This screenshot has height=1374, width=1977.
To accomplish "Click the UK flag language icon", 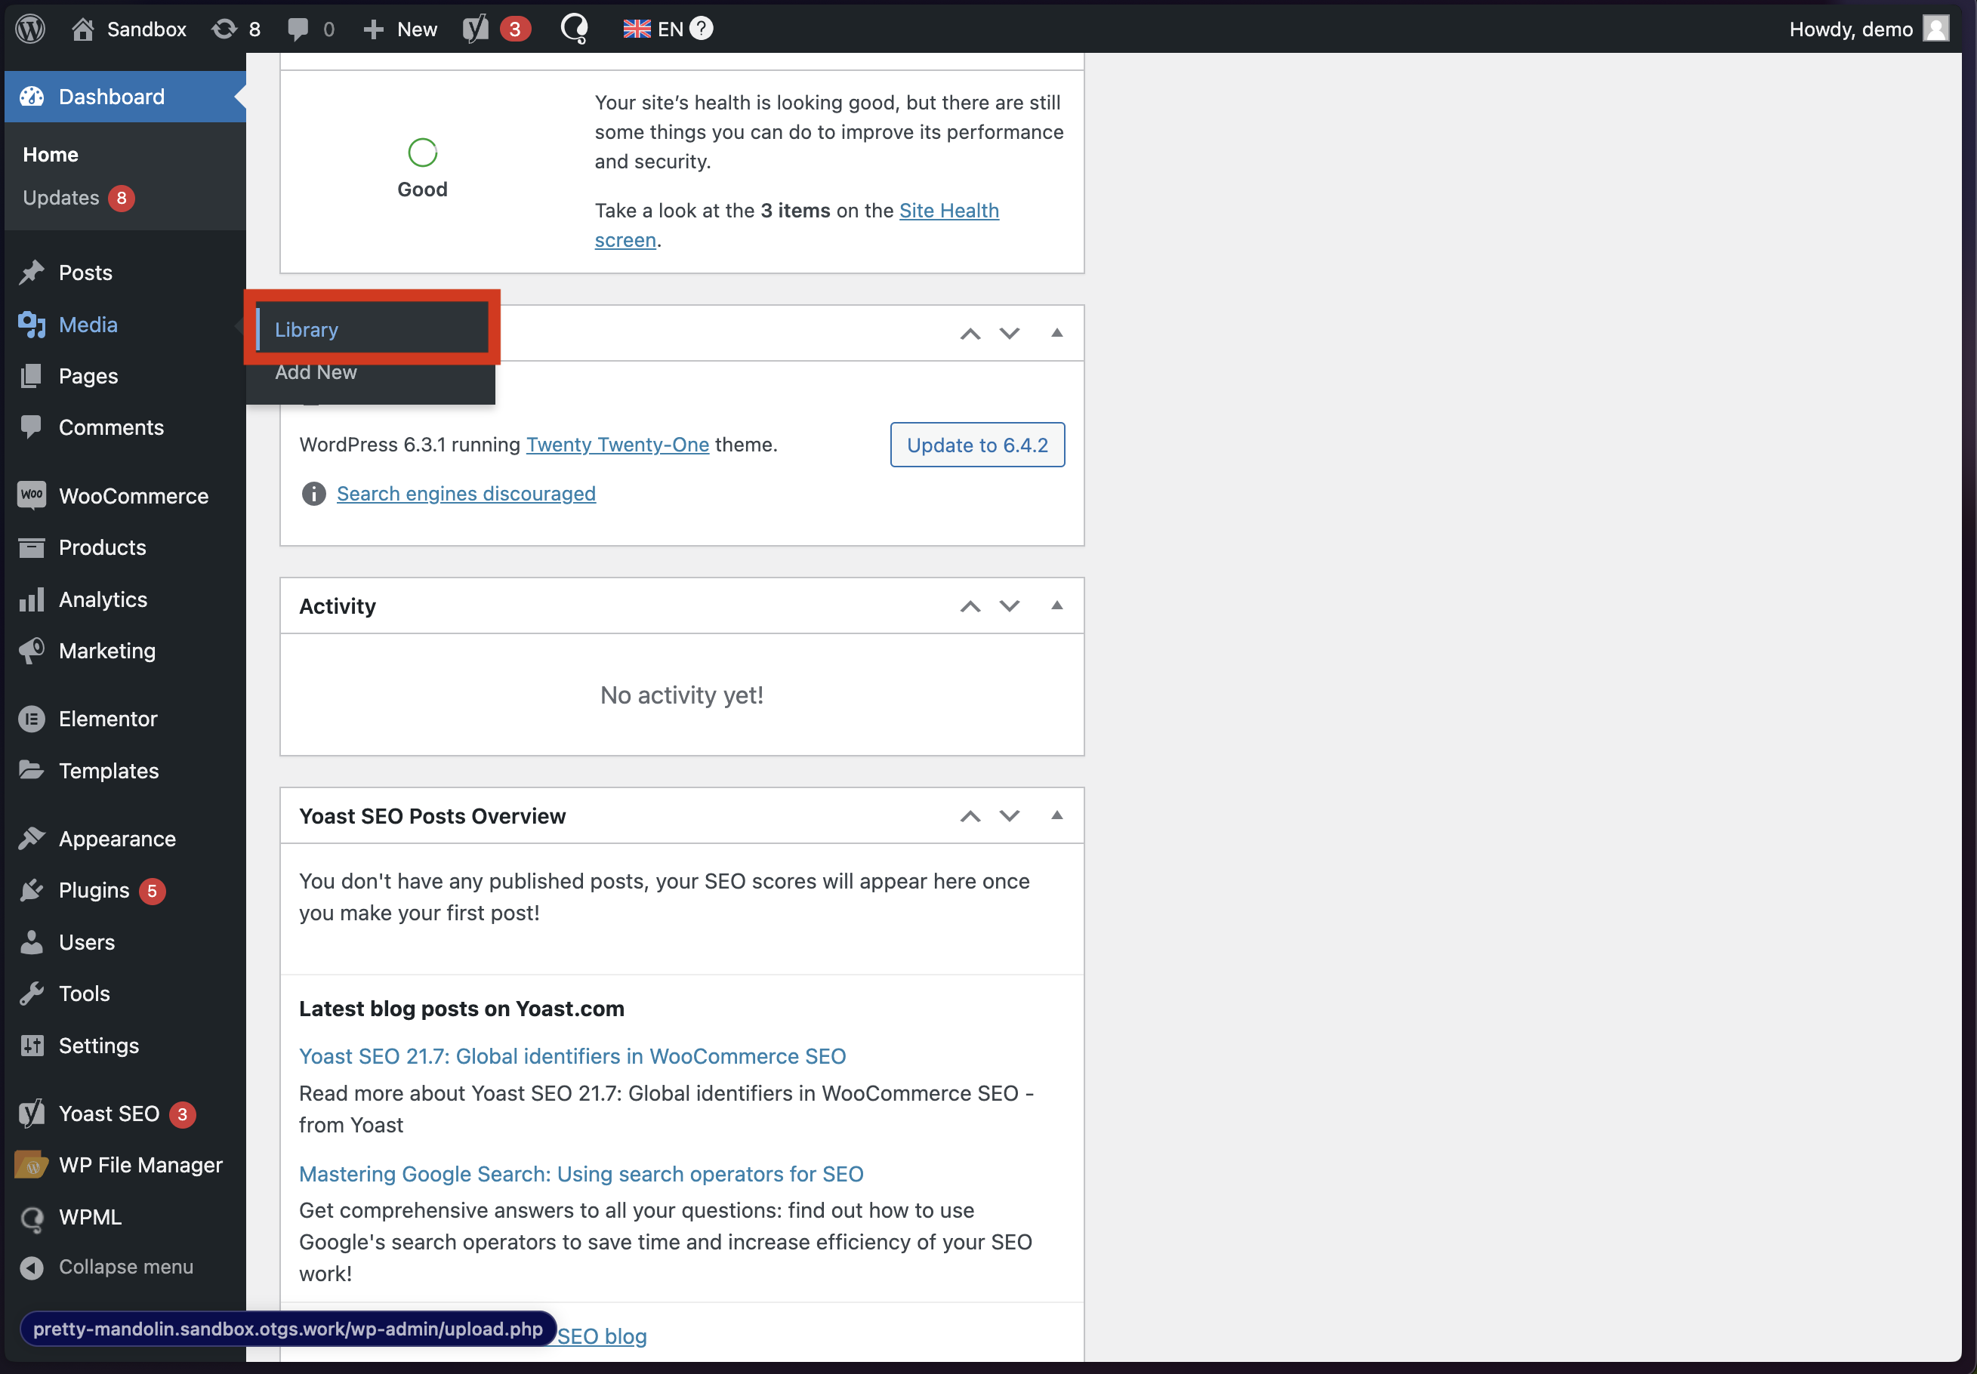I will click(637, 29).
